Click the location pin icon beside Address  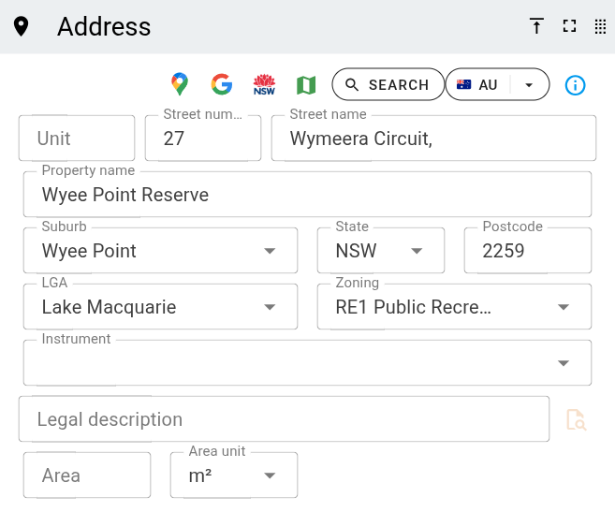(x=21, y=27)
